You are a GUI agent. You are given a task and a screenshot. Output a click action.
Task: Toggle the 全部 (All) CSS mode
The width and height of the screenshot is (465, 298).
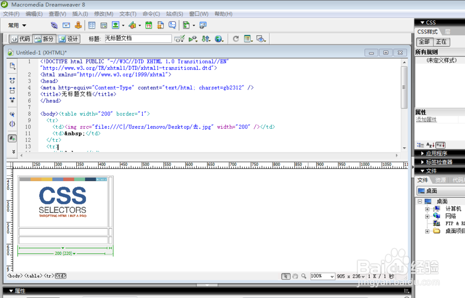(425, 42)
